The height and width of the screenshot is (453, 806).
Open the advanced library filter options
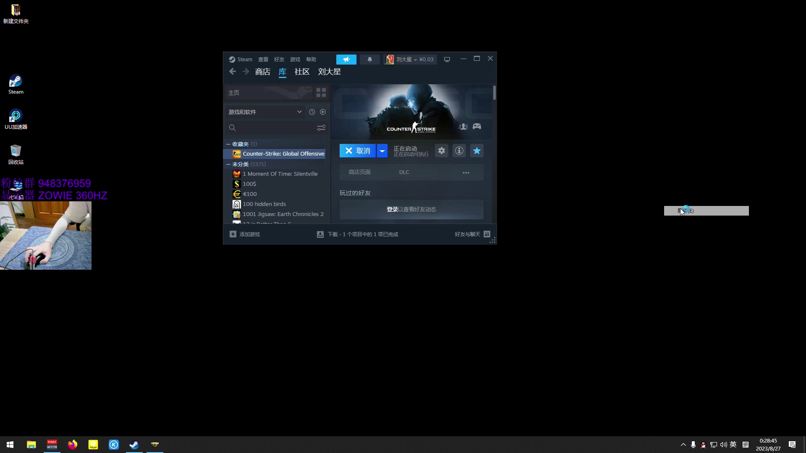pyautogui.click(x=321, y=128)
